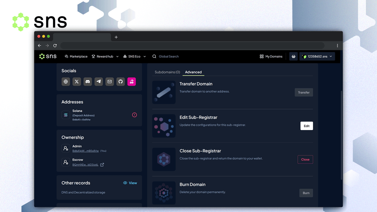This screenshot has height=212, width=377.
Task: Click the Addresses heading
Action: tap(72, 102)
